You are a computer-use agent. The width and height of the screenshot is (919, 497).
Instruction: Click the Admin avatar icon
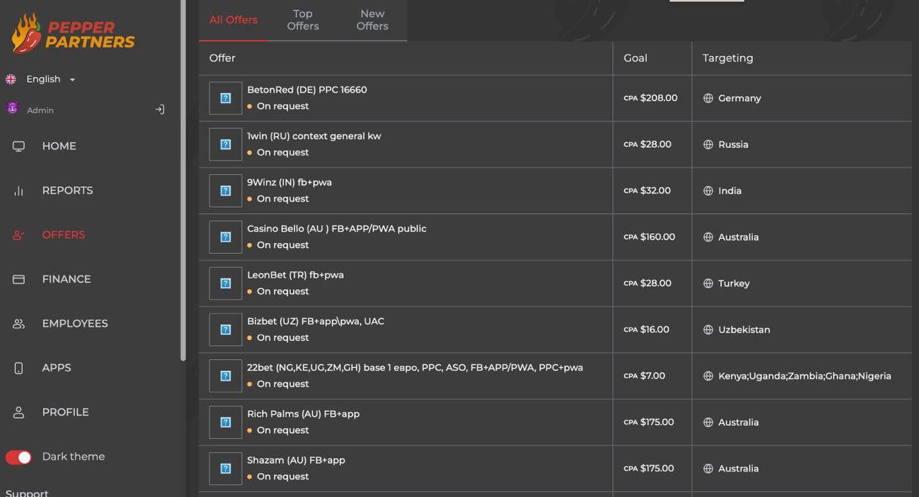click(x=12, y=108)
